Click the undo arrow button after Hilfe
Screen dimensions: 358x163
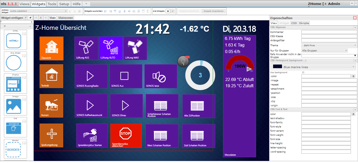[x=86, y=4]
